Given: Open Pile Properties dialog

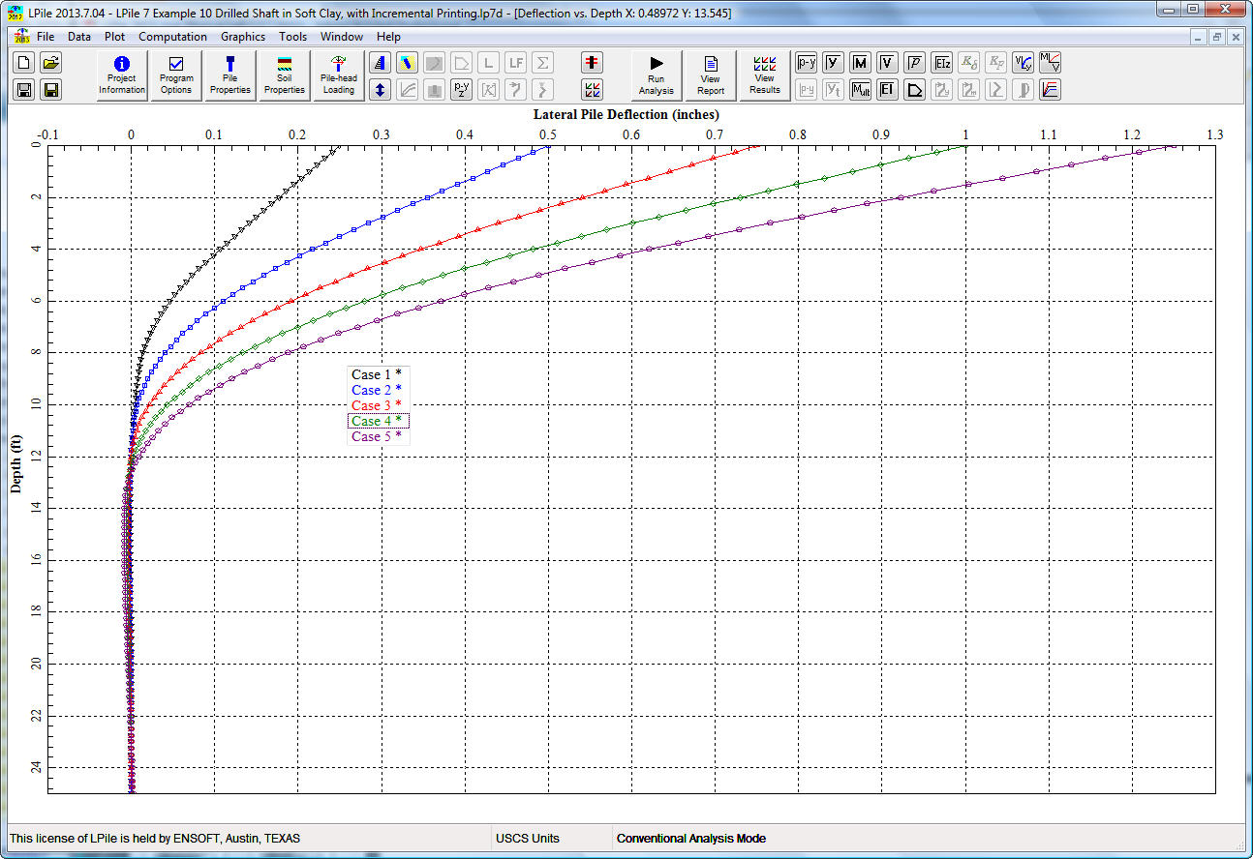Looking at the screenshot, I should coord(230,74).
